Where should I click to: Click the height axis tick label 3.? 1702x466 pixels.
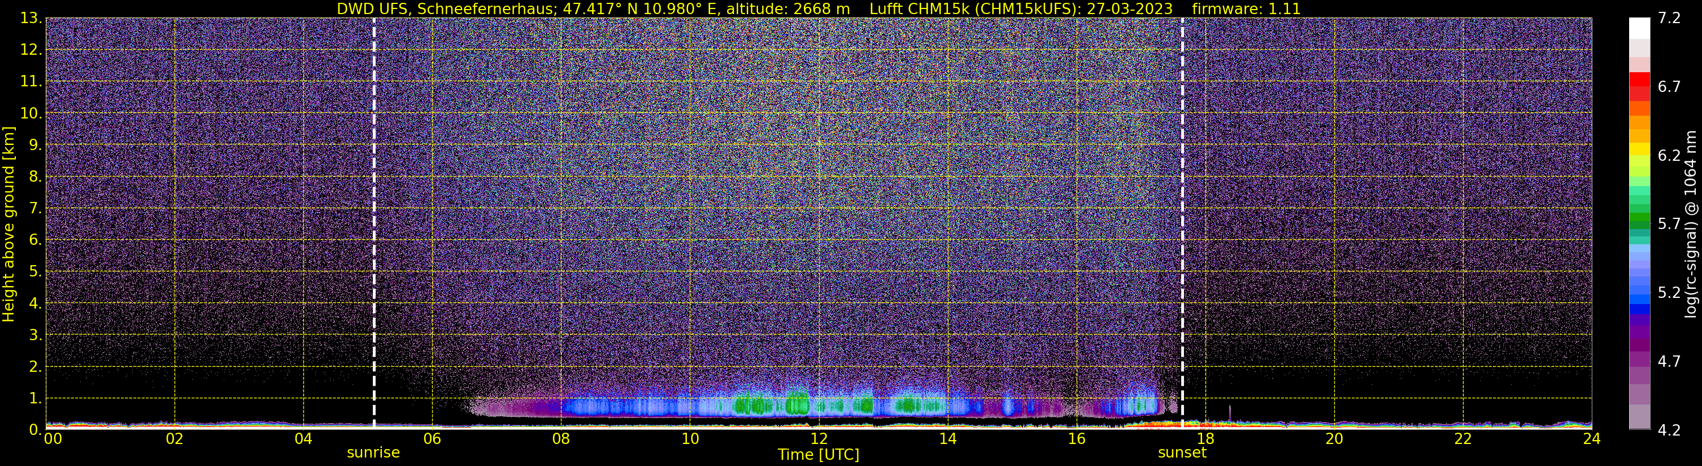[35, 335]
